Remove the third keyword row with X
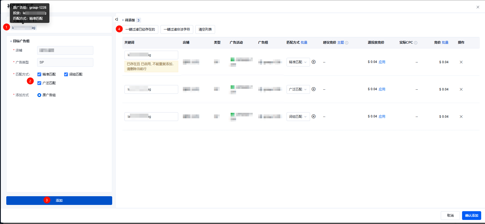 click(461, 117)
